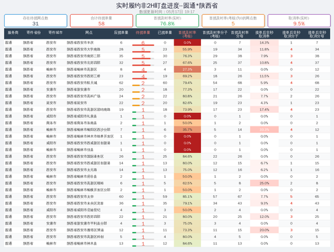
Task: Click the 寄件城市 column header
Action: pos(55,33)
